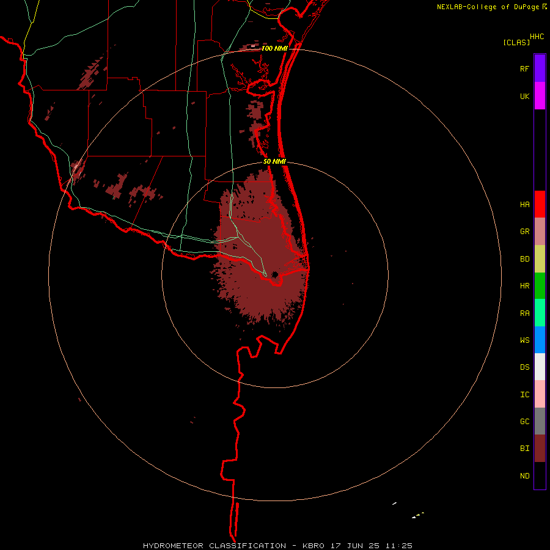
Task: Click the BI dark red swatch
Action: tap(540, 449)
